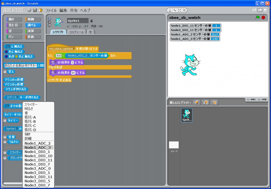Toggle the タイマー monitor checkbox

coord(5,120)
